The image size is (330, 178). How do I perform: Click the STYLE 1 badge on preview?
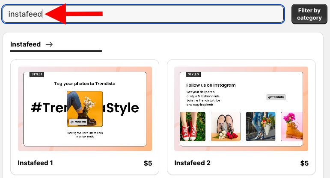37,74
